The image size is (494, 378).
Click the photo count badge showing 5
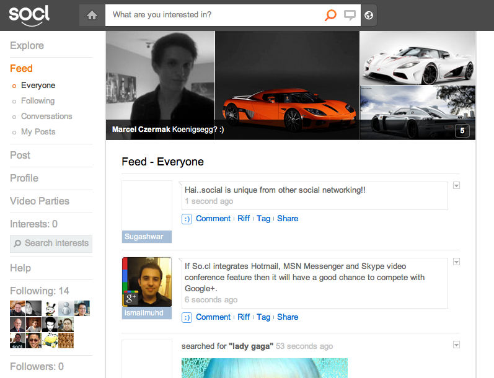tap(462, 131)
